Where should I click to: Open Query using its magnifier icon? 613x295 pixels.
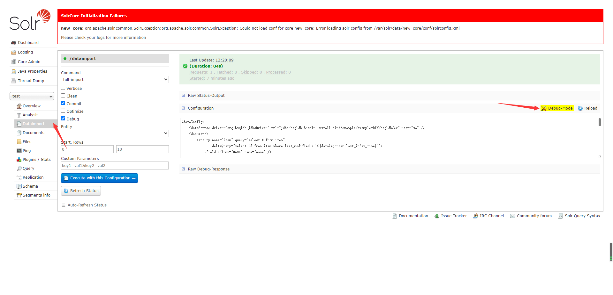(19, 169)
